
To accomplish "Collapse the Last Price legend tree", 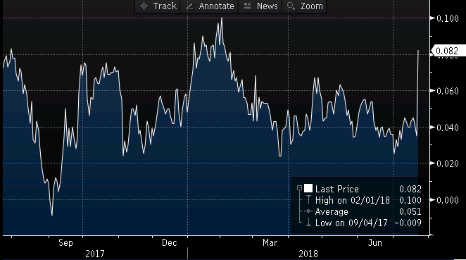I will 299,188.
